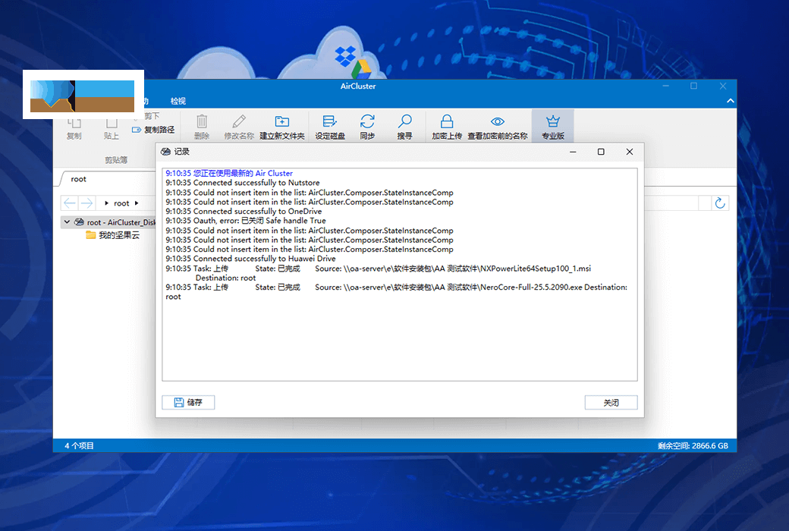Image resolution: width=789 pixels, height=531 pixels.
Task: Select the Connected successfully to Nutstore line
Action: coord(243,183)
